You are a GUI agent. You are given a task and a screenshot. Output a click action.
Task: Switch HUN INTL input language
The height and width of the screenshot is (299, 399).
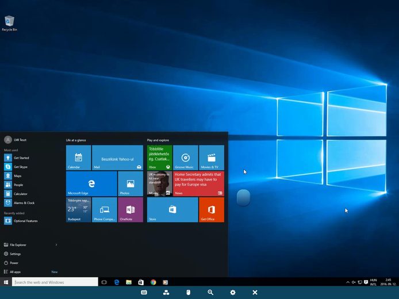click(373, 282)
